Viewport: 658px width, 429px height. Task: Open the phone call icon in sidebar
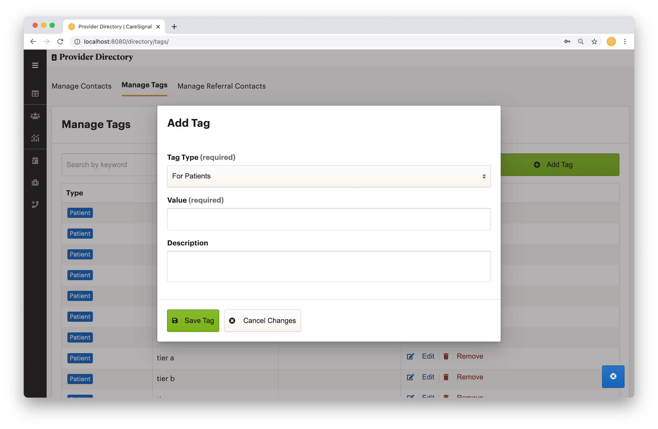(35, 204)
